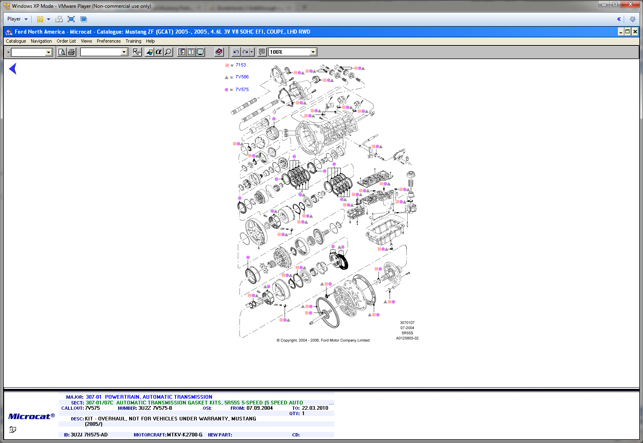Click the printer icon in Microcat toolbar
The height and width of the screenshot is (443, 643).
click(x=71, y=52)
